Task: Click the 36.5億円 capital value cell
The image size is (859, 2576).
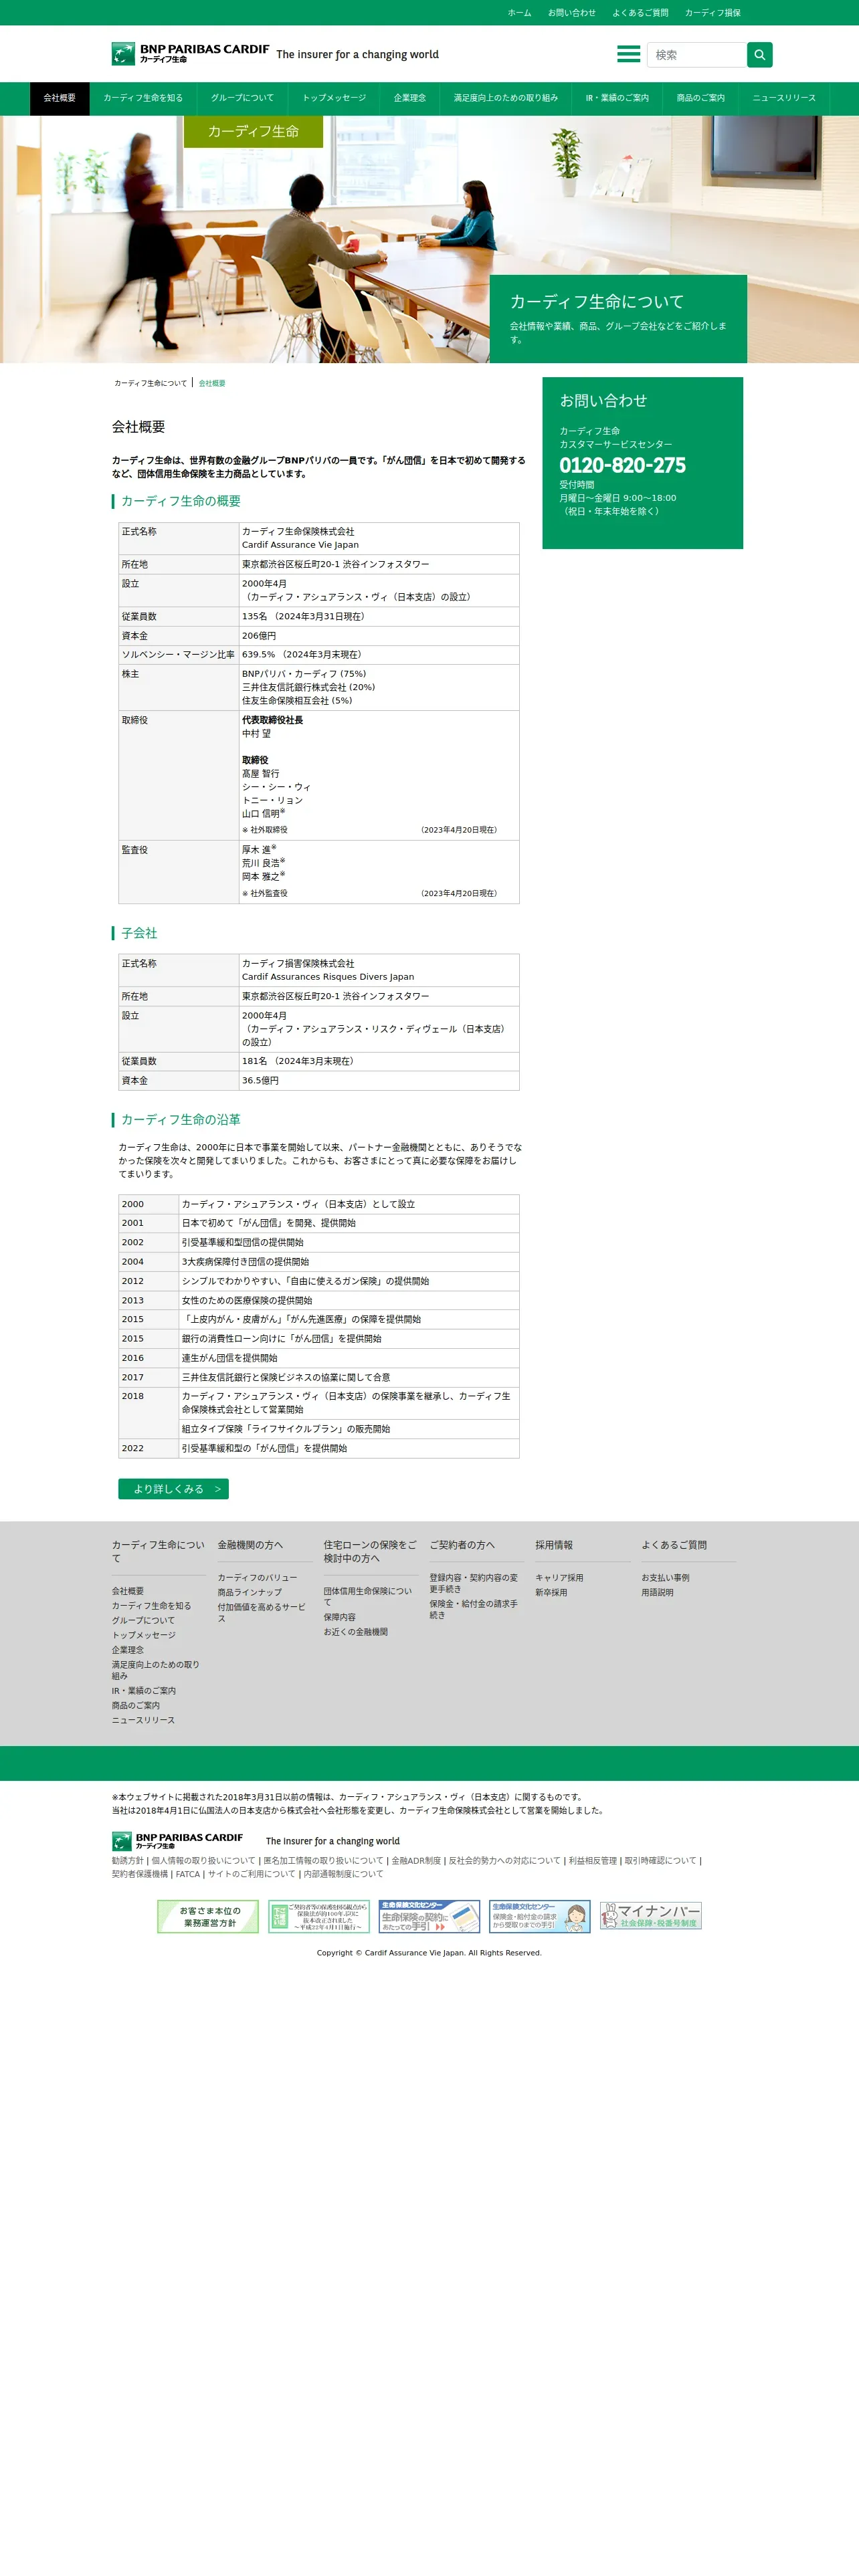Action: tap(379, 1081)
